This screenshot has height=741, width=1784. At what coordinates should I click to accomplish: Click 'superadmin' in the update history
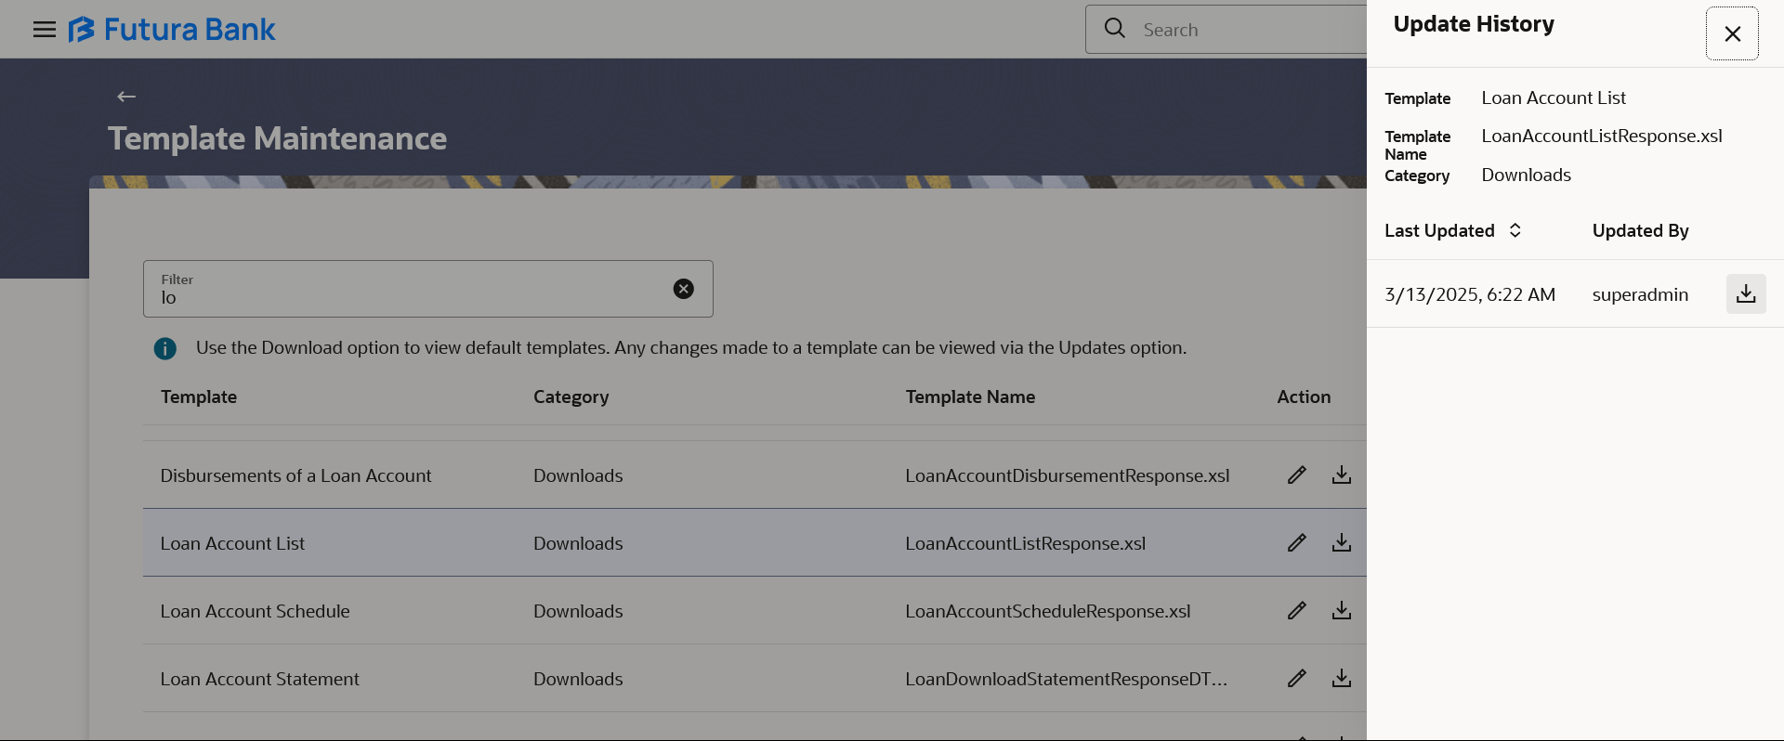click(x=1640, y=294)
